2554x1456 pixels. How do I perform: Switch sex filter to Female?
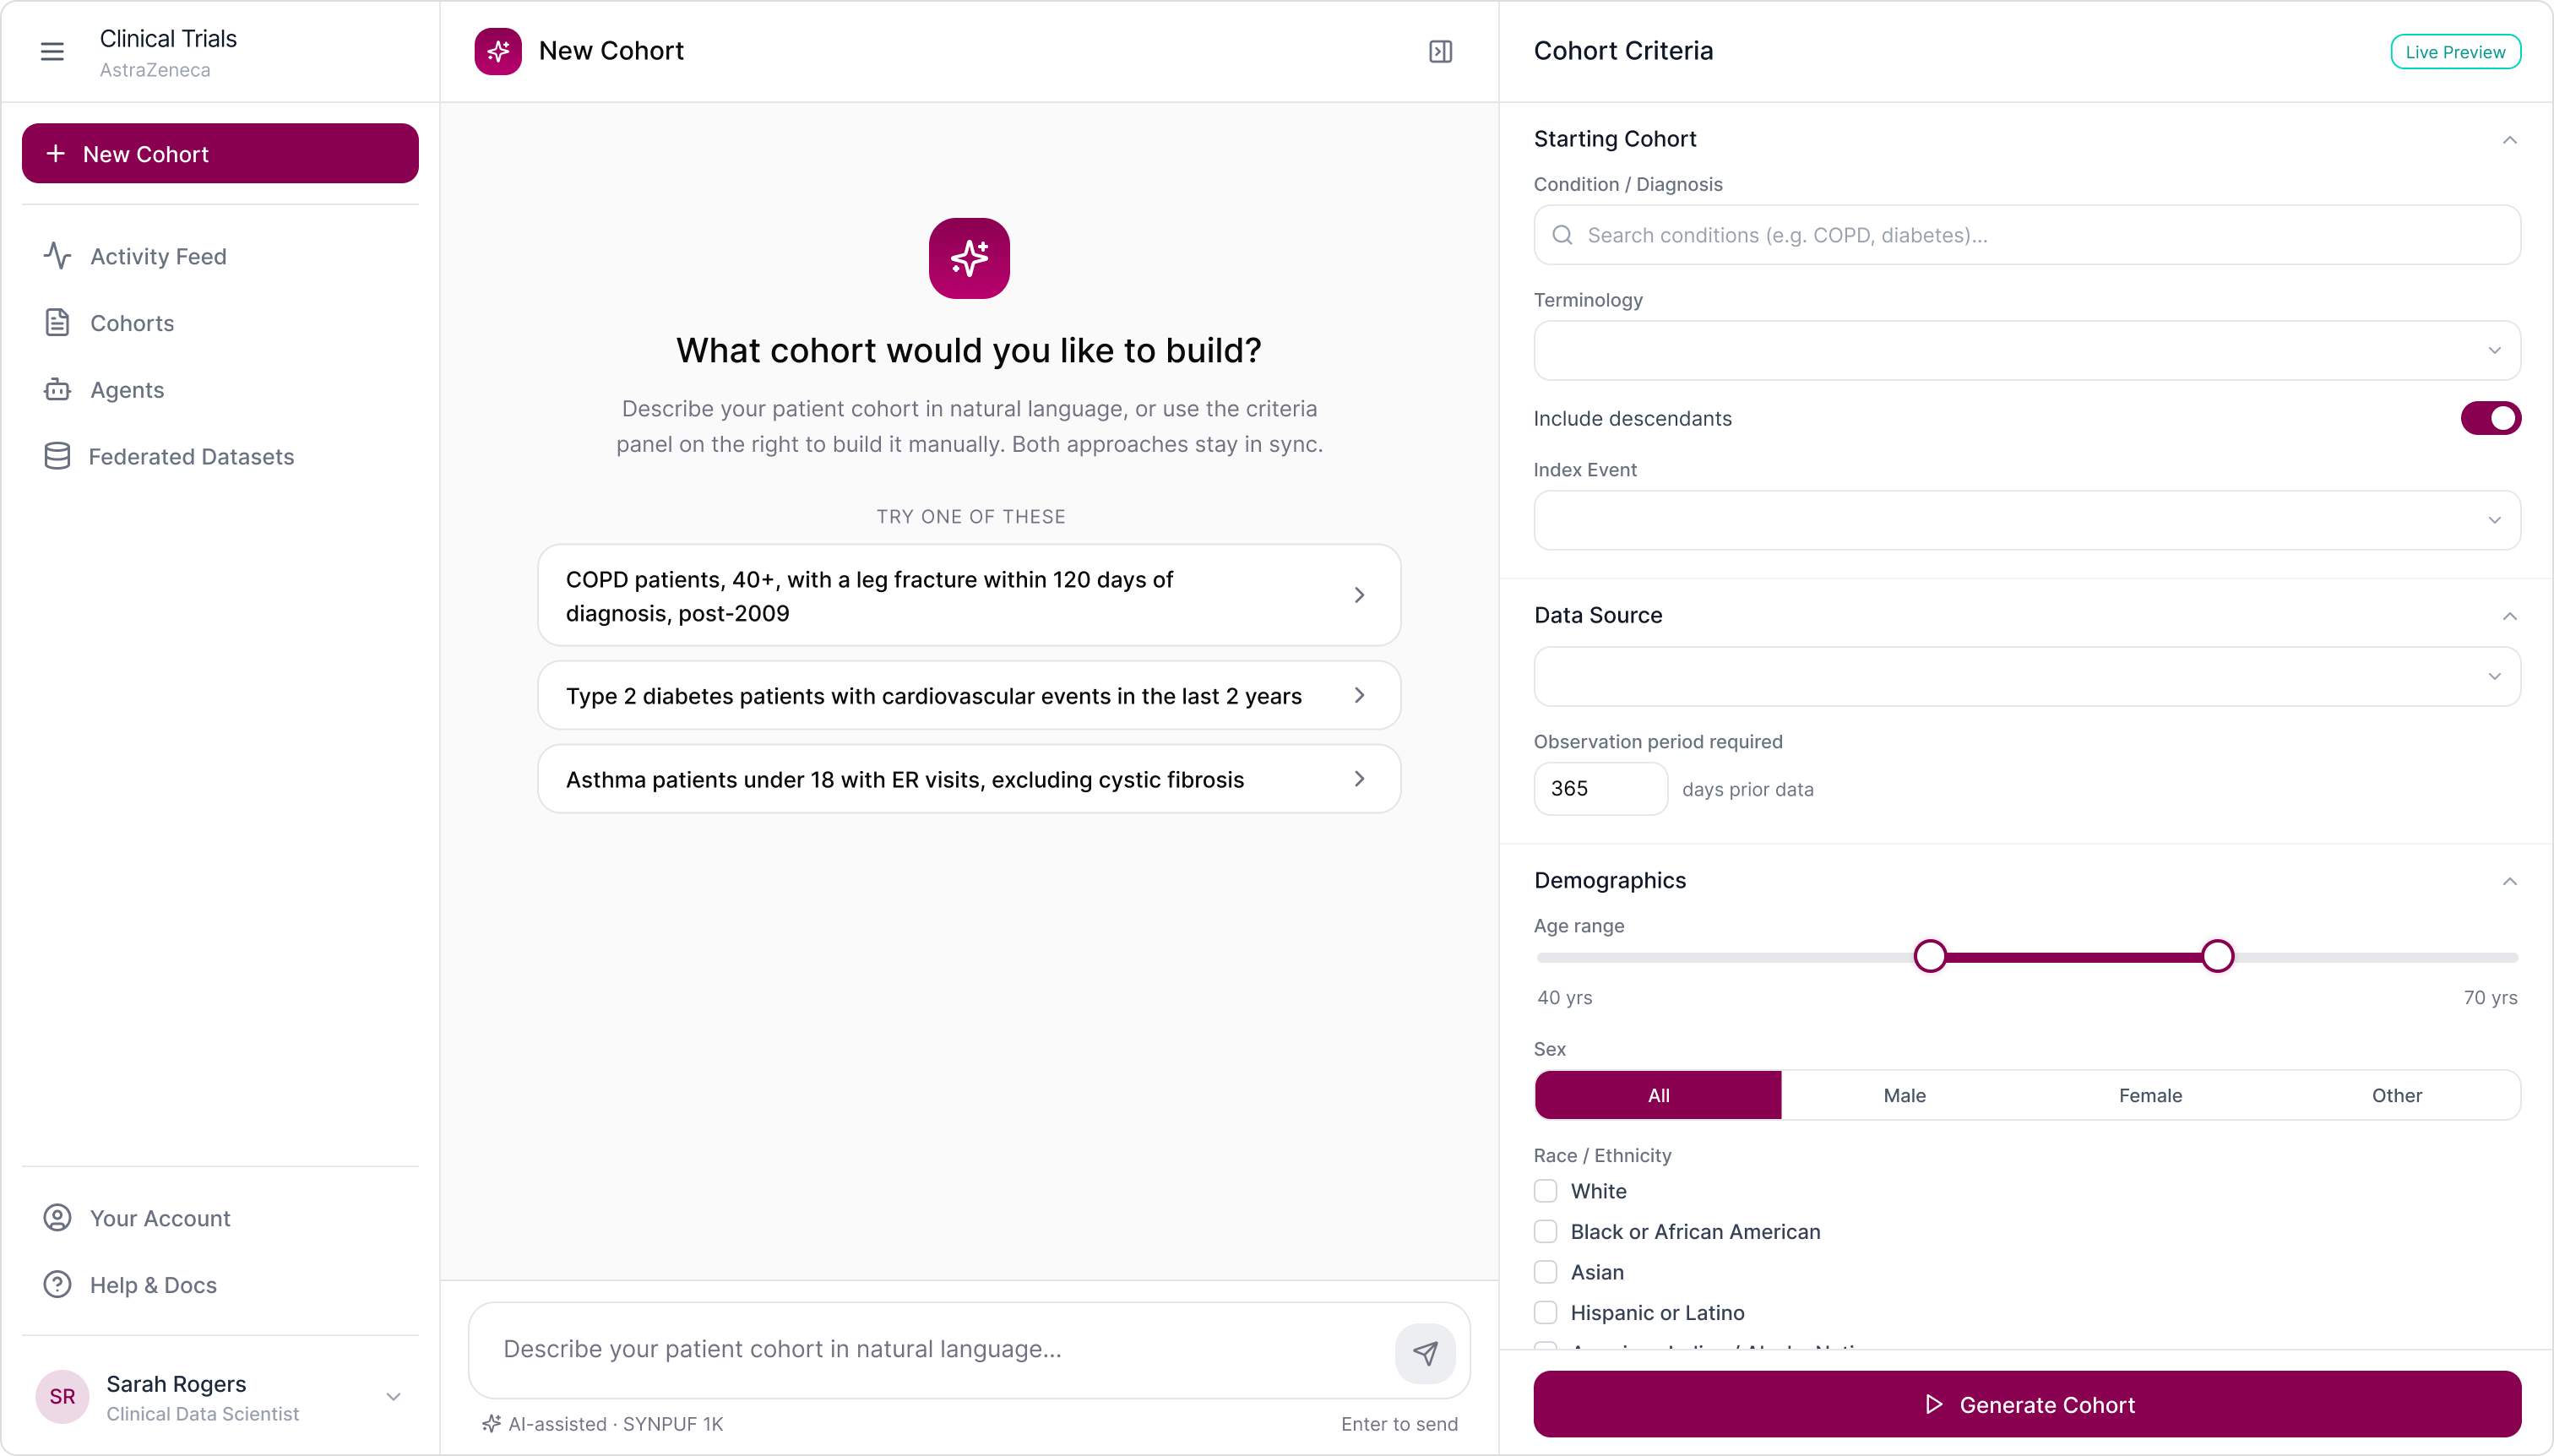(x=2150, y=1095)
